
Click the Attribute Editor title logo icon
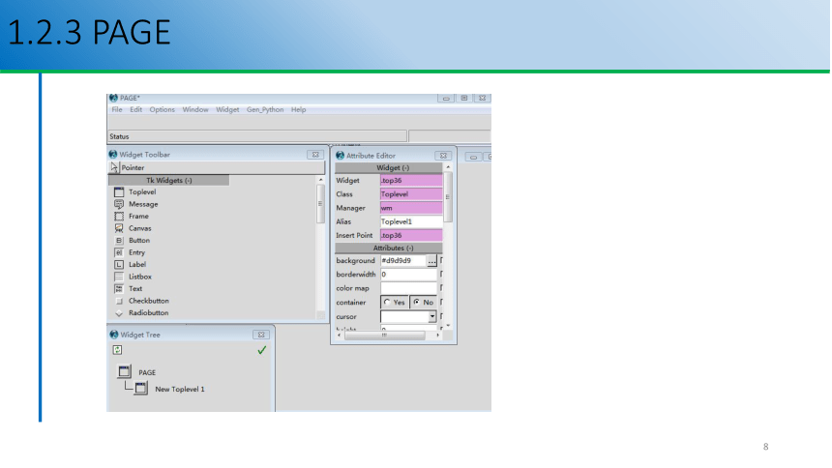point(341,156)
